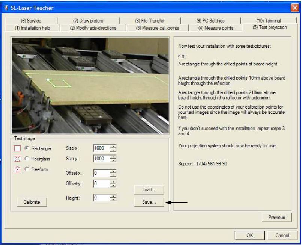Image resolution: width=302 pixels, height=245 pixels.
Task: Increase the Size-x spinner value
Action: coord(113,147)
